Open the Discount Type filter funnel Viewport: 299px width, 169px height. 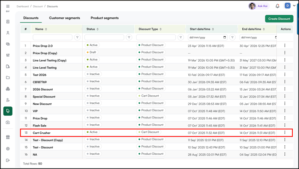[181, 37]
